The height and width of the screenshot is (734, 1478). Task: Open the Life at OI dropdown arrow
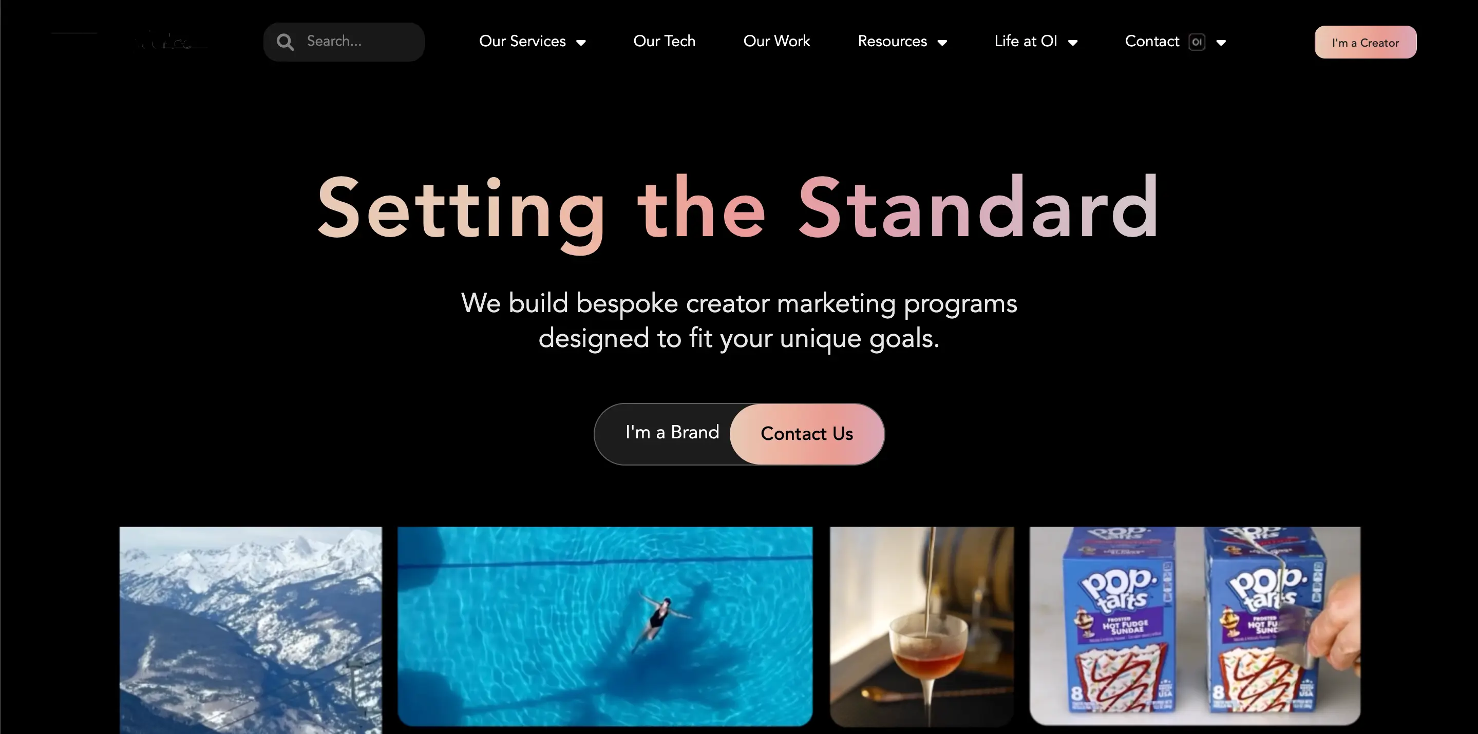pyautogui.click(x=1072, y=43)
